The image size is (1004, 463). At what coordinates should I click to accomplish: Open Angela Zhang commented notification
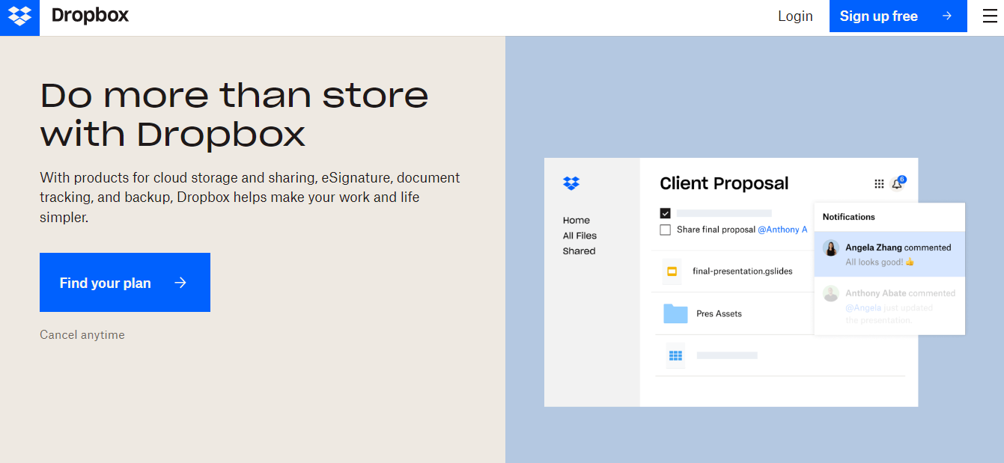click(889, 254)
